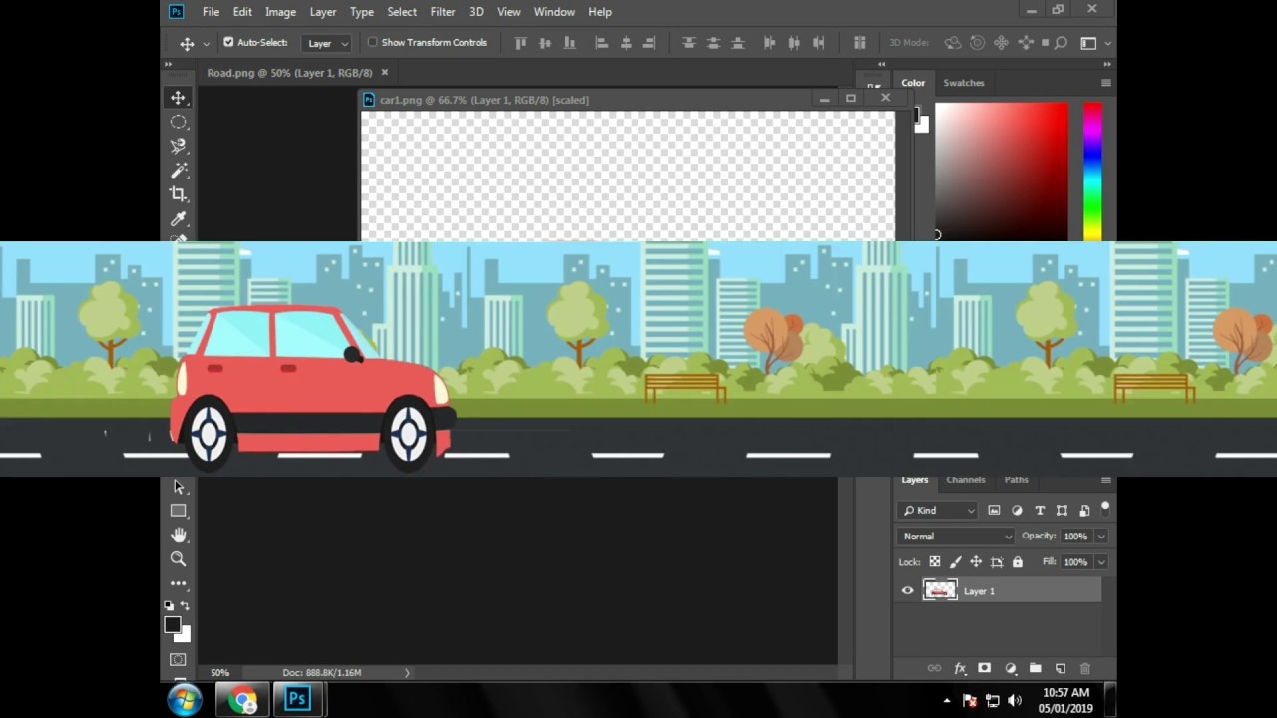
Task: Align horizontal centers in options bar
Action: (x=626, y=43)
